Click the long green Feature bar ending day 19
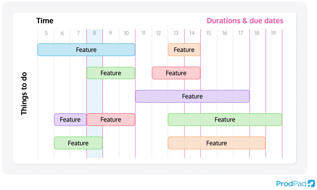The width and height of the screenshot is (317, 190). (225, 120)
